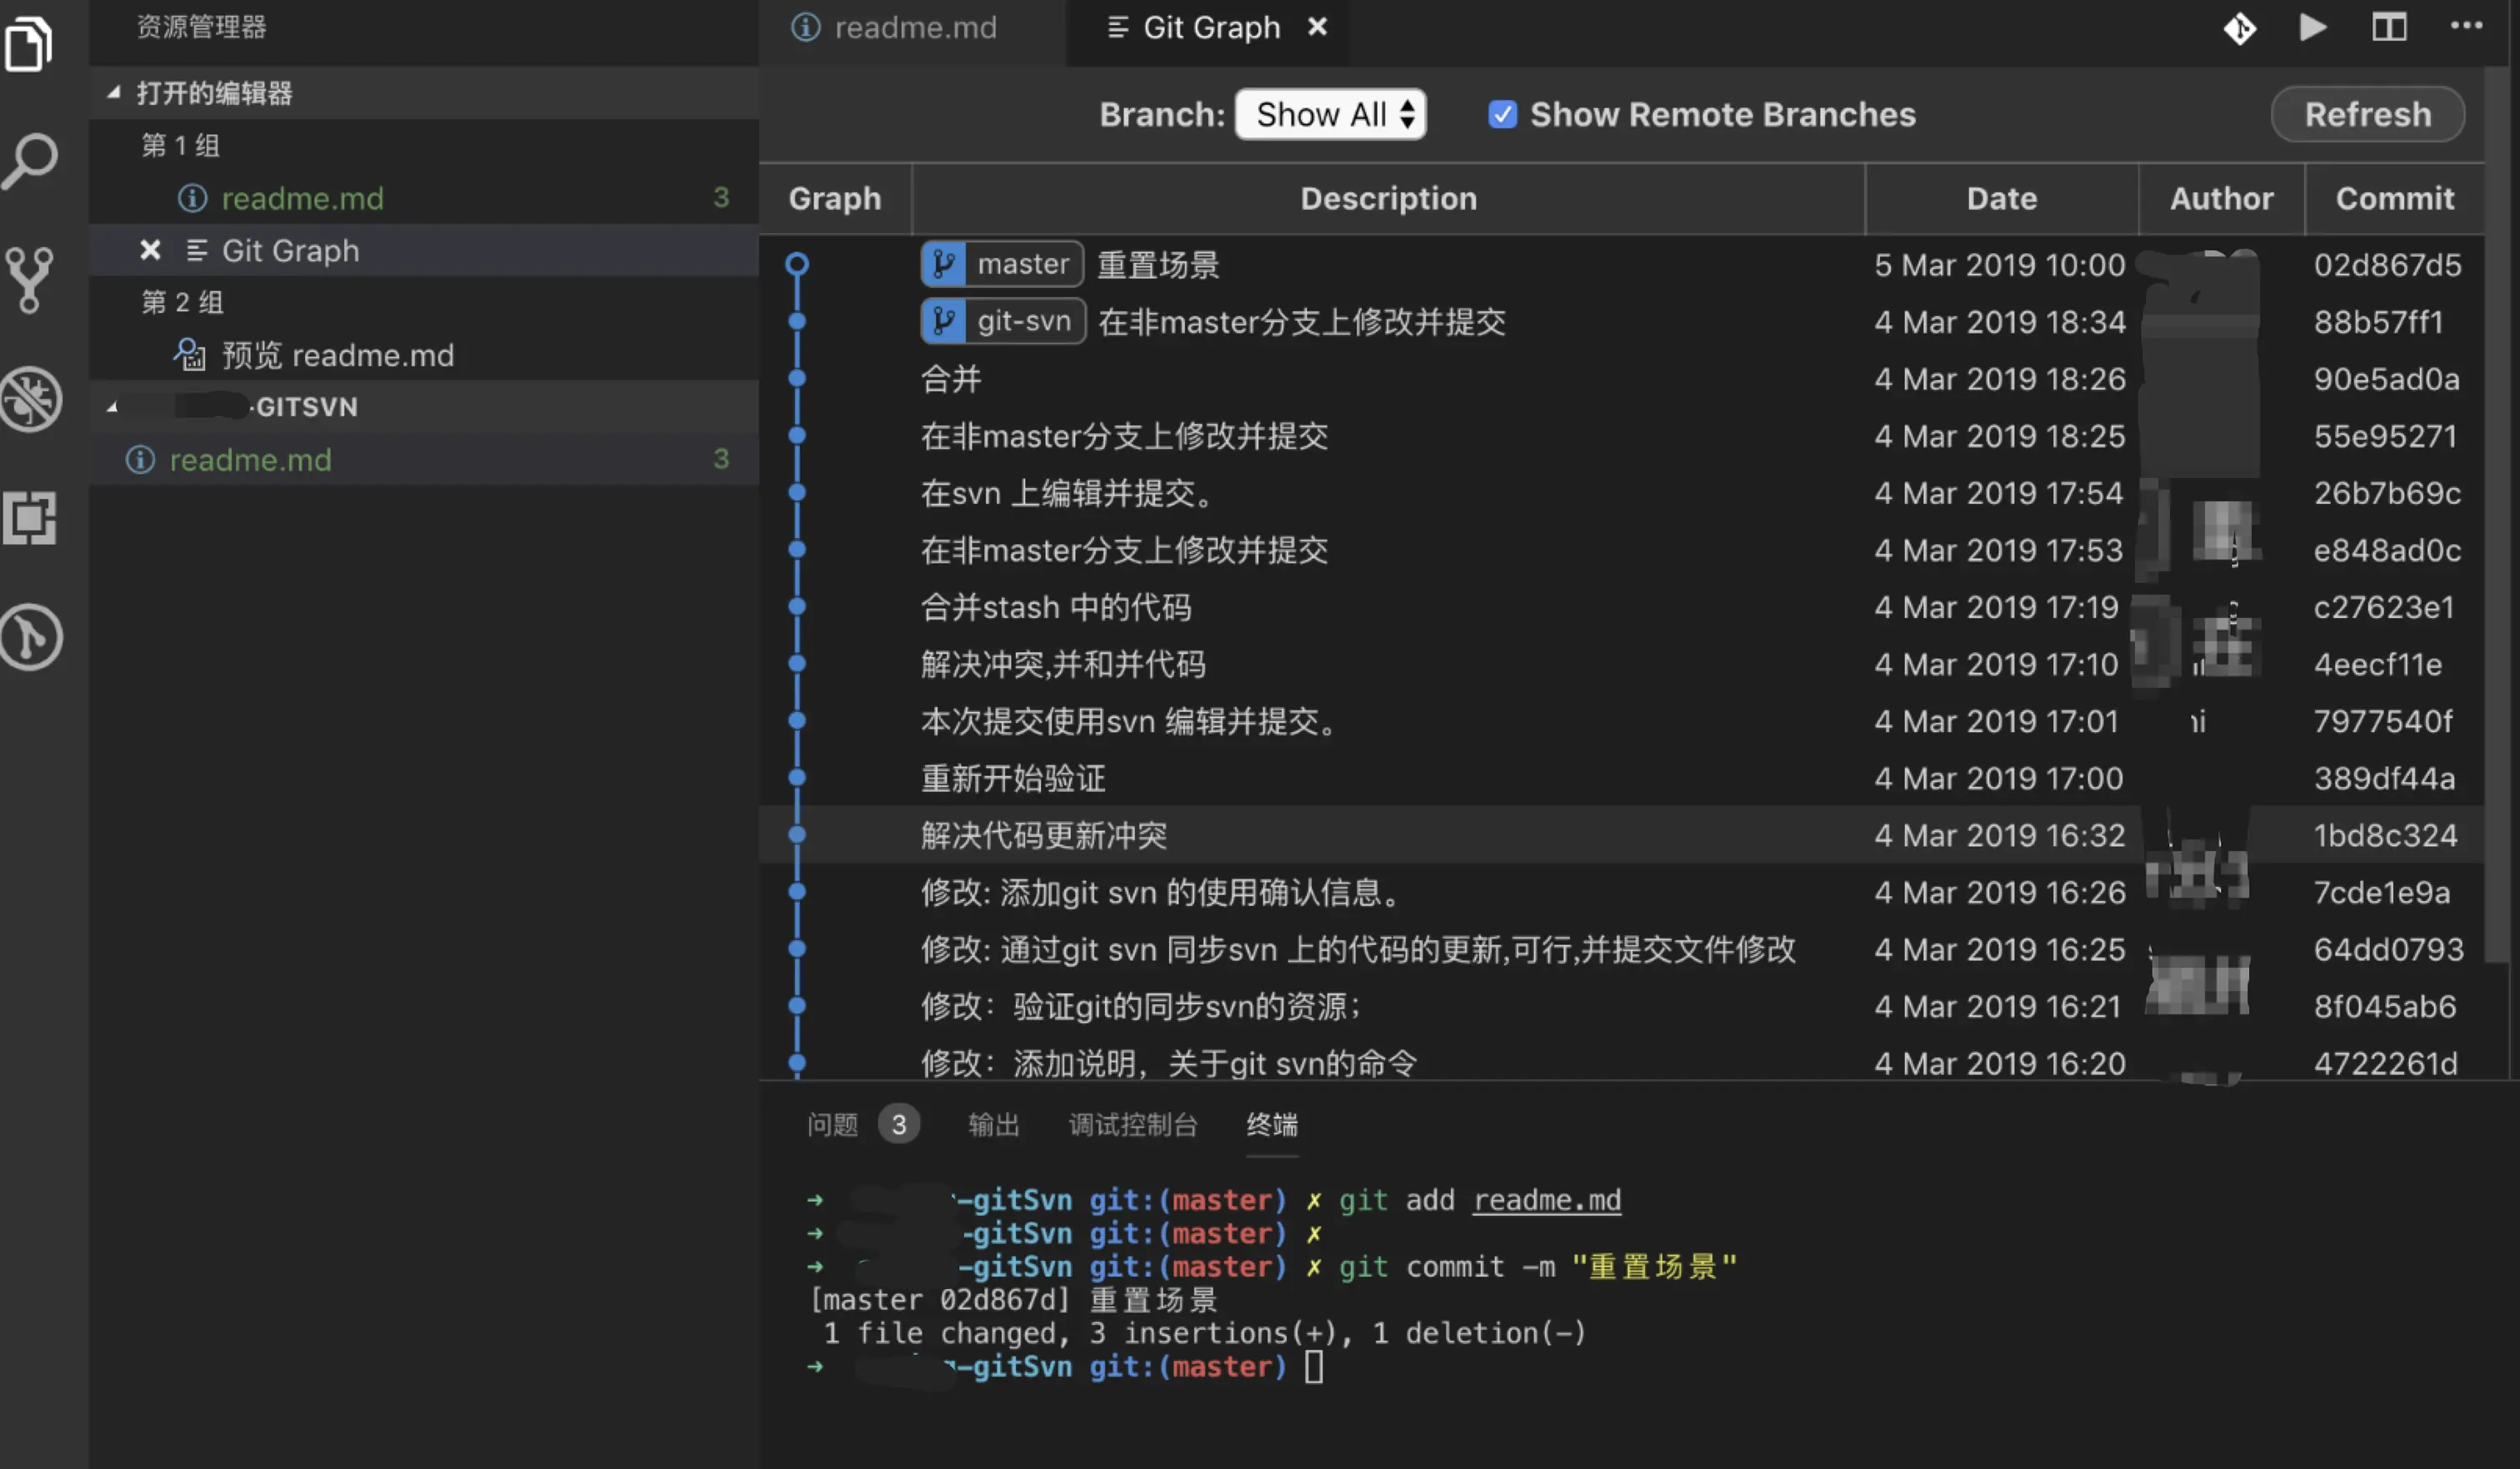
Task: Open the Source Control view icon
Action: [x=30, y=279]
